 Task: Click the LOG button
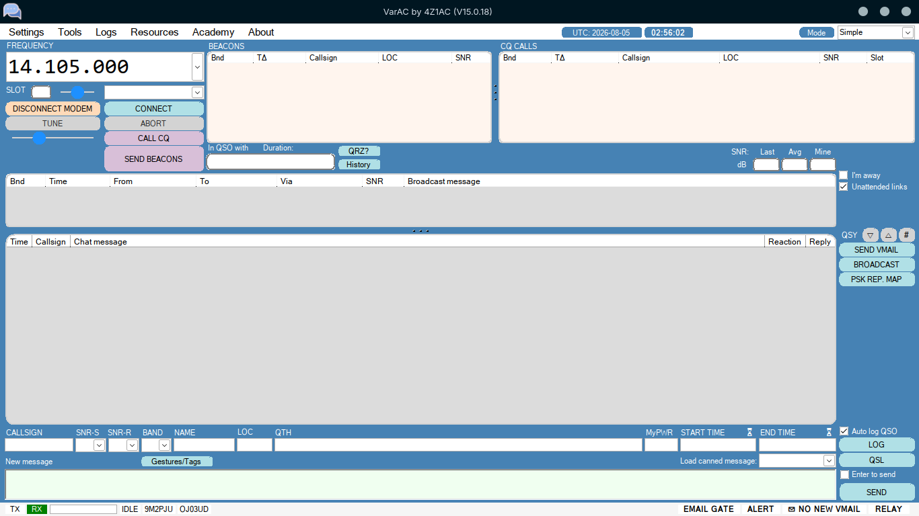click(877, 445)
